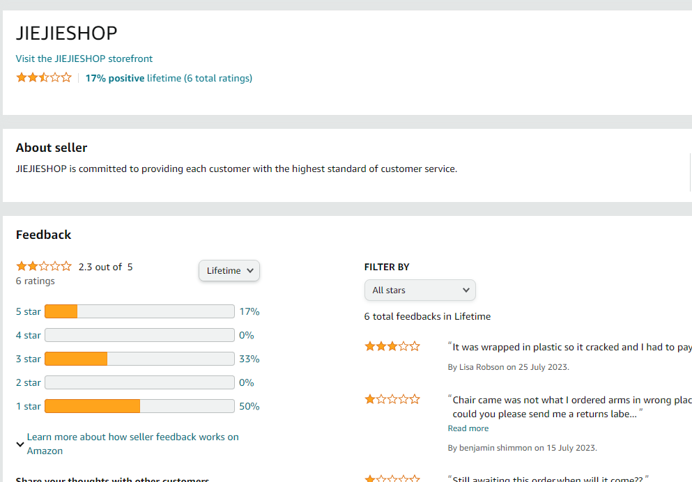Open the Lifetime time-period dropdown
This screenshot has height=482, width=692.
coord(229,271)
